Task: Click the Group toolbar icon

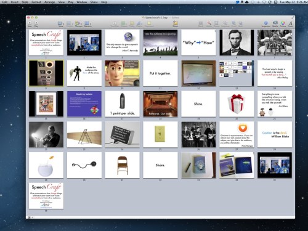Action: pos(216,24)
